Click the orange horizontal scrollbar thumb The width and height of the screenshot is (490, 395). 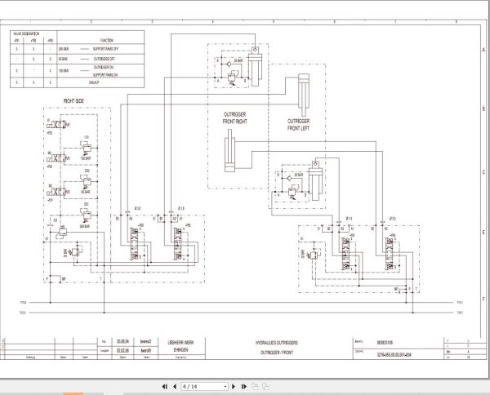(x=73, y=393)
